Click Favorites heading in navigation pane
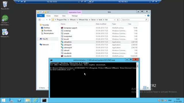The width and height of the screenshot is (184, 103). click(x=45, y=25)
